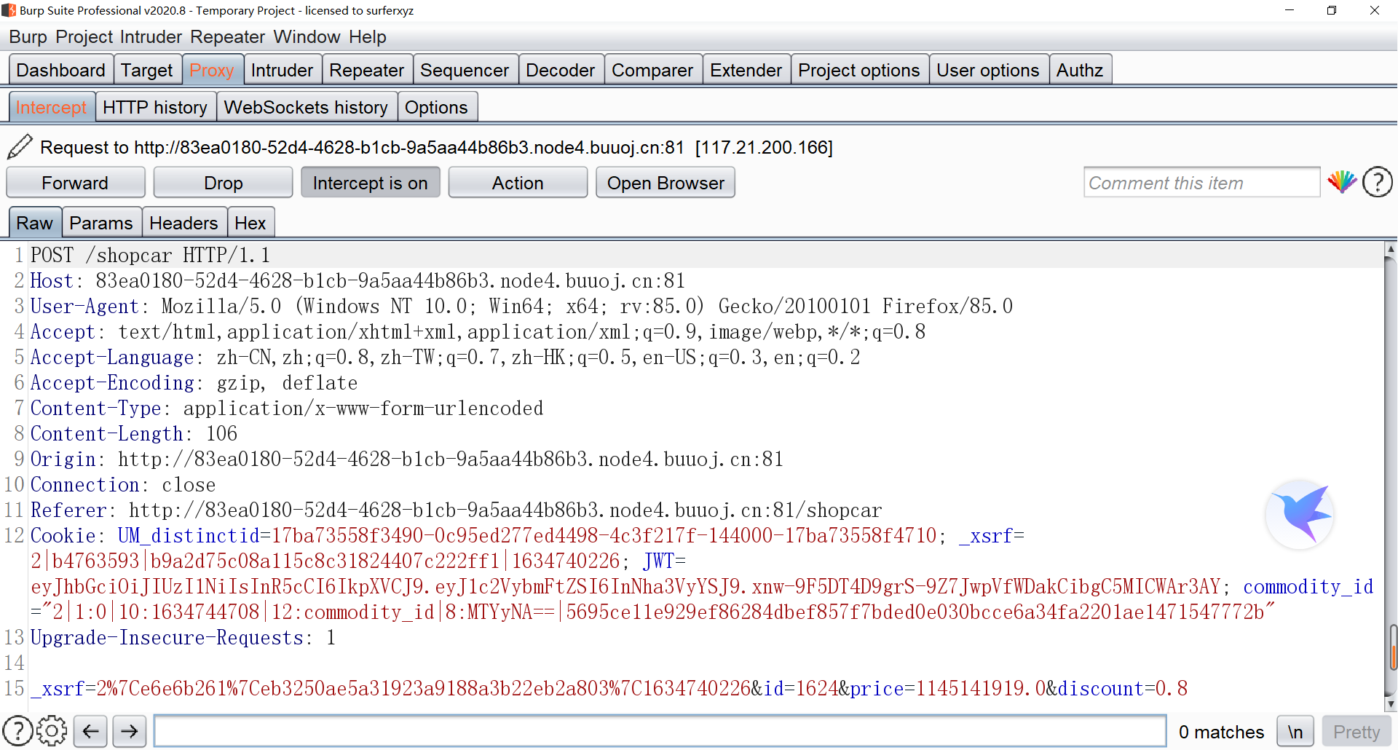Click the id=1624 parameter in body
The width and height of the screenshot is (1398, 750).
click(801, 689)
